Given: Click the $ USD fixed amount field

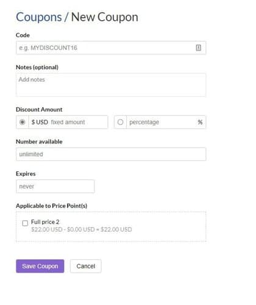Looking at the screenshot, I should (x=68, y=122).
